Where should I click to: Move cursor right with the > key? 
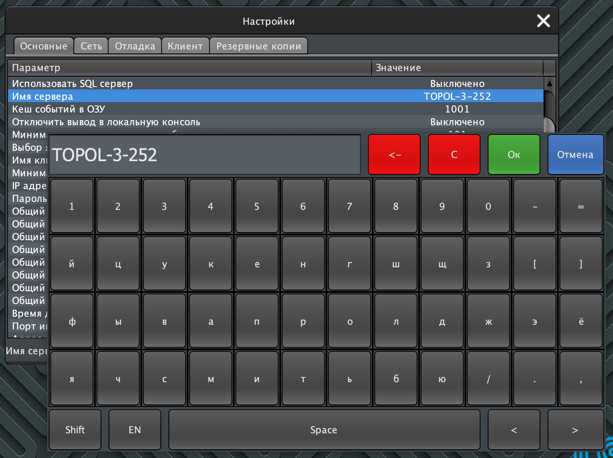(x=575, y=430)
